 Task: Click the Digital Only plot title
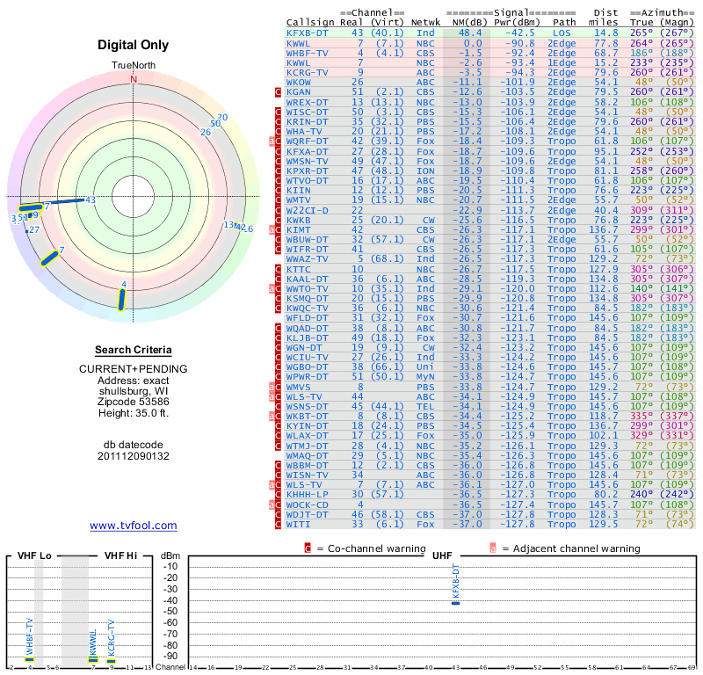pos(134,45)
